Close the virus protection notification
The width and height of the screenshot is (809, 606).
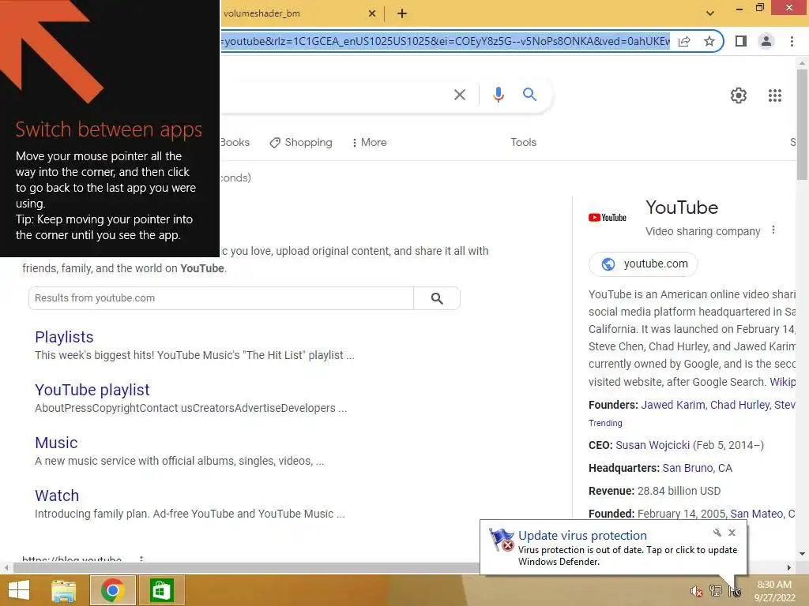coord(732,533)
